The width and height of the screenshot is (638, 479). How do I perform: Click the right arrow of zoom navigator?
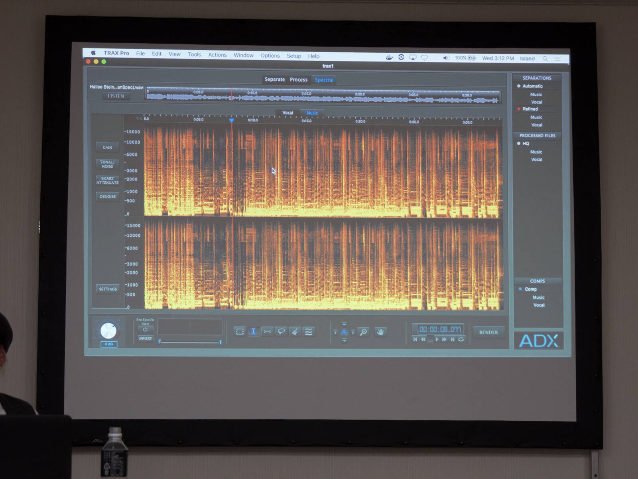click(x=353, y=332)
